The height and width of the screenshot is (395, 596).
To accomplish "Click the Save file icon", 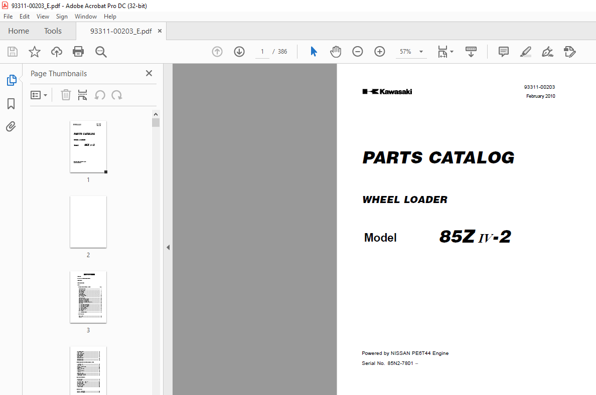I will (x=13, y=52).
